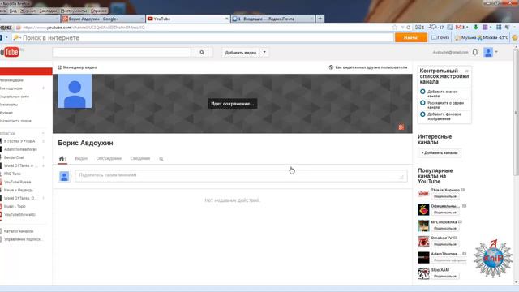Click the weather -17 toolbar icon
This screenshot has width=519, height=292.
click(436, 28)
